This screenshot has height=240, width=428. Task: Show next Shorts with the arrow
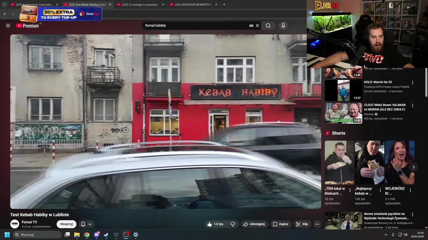[x=413, y=167]
